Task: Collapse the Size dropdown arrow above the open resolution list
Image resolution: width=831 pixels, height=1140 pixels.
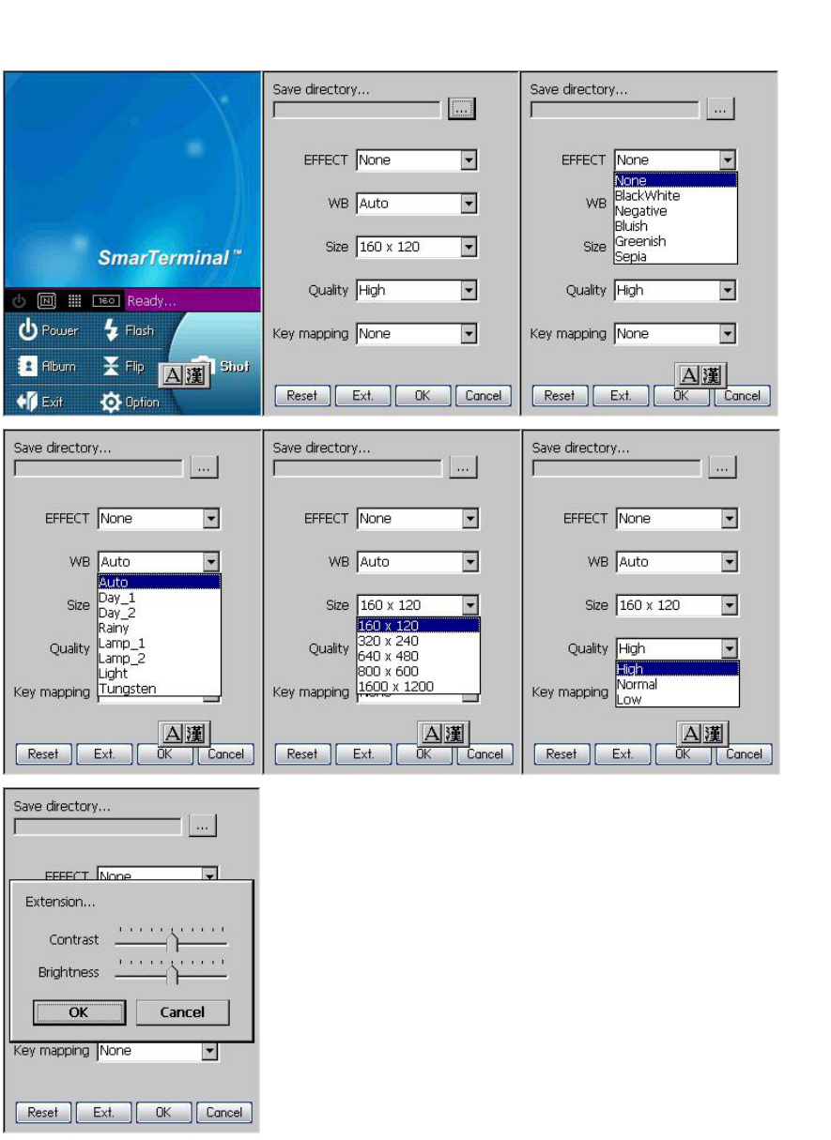Action: click(x=470, y=605)
